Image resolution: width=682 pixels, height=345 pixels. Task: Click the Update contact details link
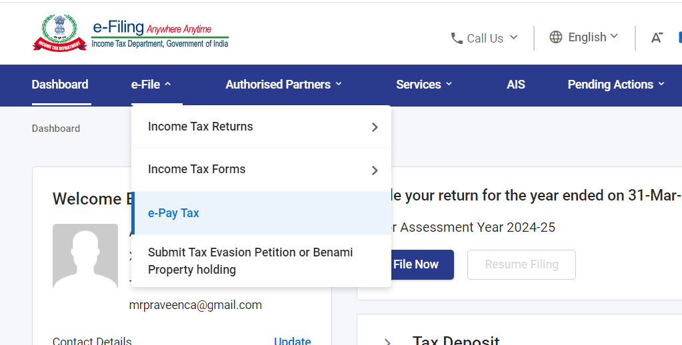point(292,341)
